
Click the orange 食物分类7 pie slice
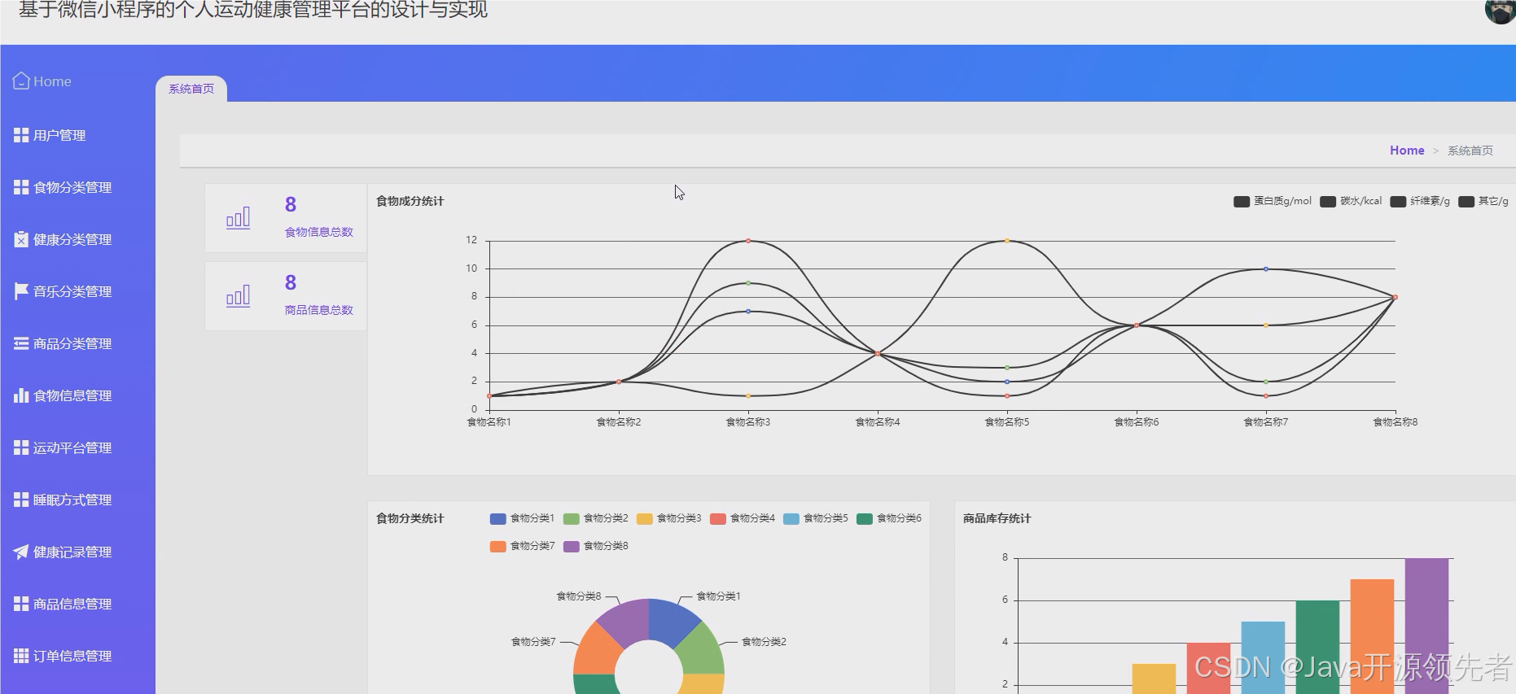coord(597,651)
